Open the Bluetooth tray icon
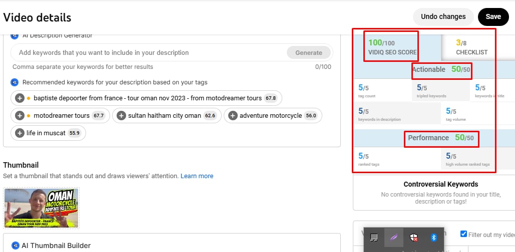This screenshot has width=515, height=252. point(434,238)
